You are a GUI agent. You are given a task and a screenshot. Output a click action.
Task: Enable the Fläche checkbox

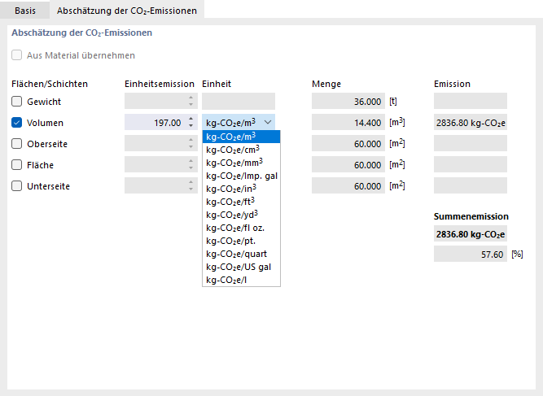(x=16, y=164)
